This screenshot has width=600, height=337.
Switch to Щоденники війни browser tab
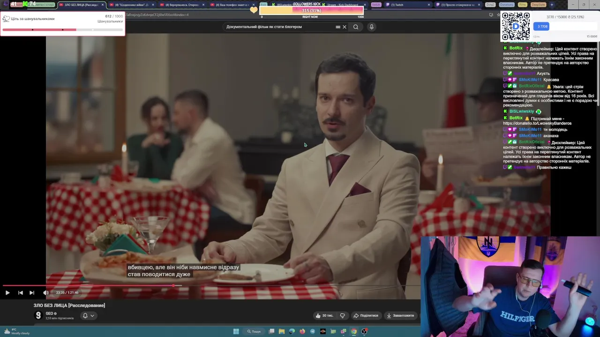131,5
